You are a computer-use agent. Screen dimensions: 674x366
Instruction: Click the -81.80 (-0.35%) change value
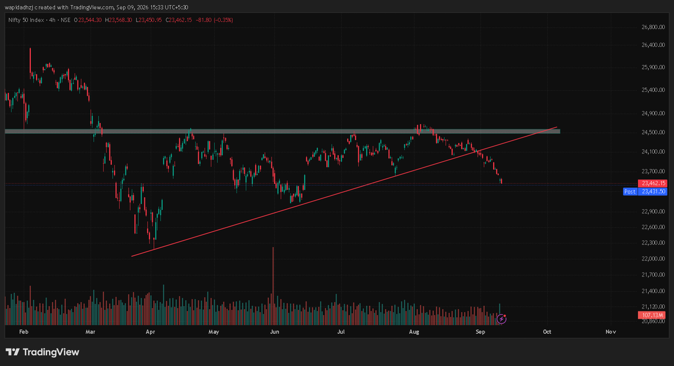[x=214, y=20]
